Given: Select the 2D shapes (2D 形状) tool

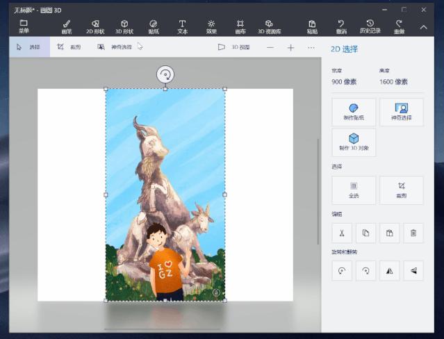Looking at the screenshot, I should click(x=94, y=26).
